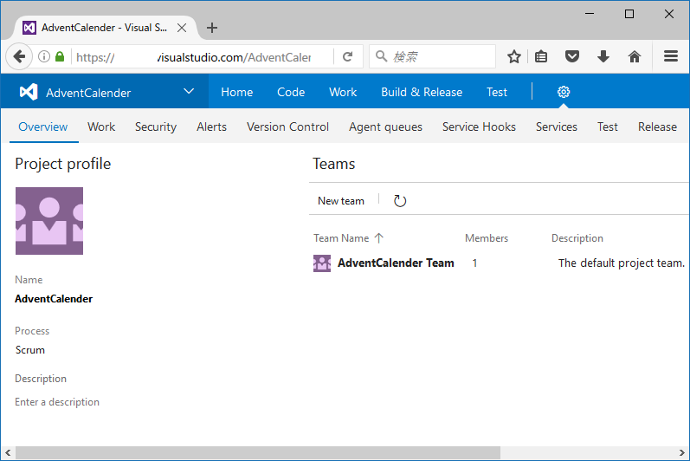This screenshot has width=690, height=461.
Task: Click the horizontal scrollbar thumb
Action: [x=258, y=452]
